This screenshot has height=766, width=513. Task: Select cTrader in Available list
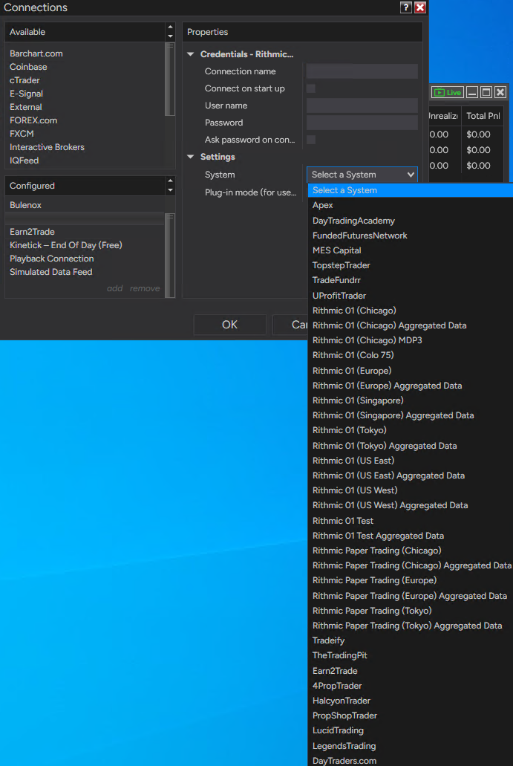[x=25, y=80]
